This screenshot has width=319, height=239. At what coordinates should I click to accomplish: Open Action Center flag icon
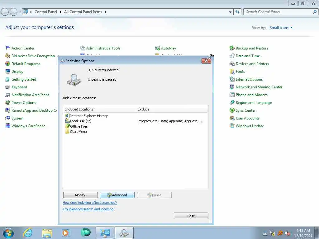[8, 48]
